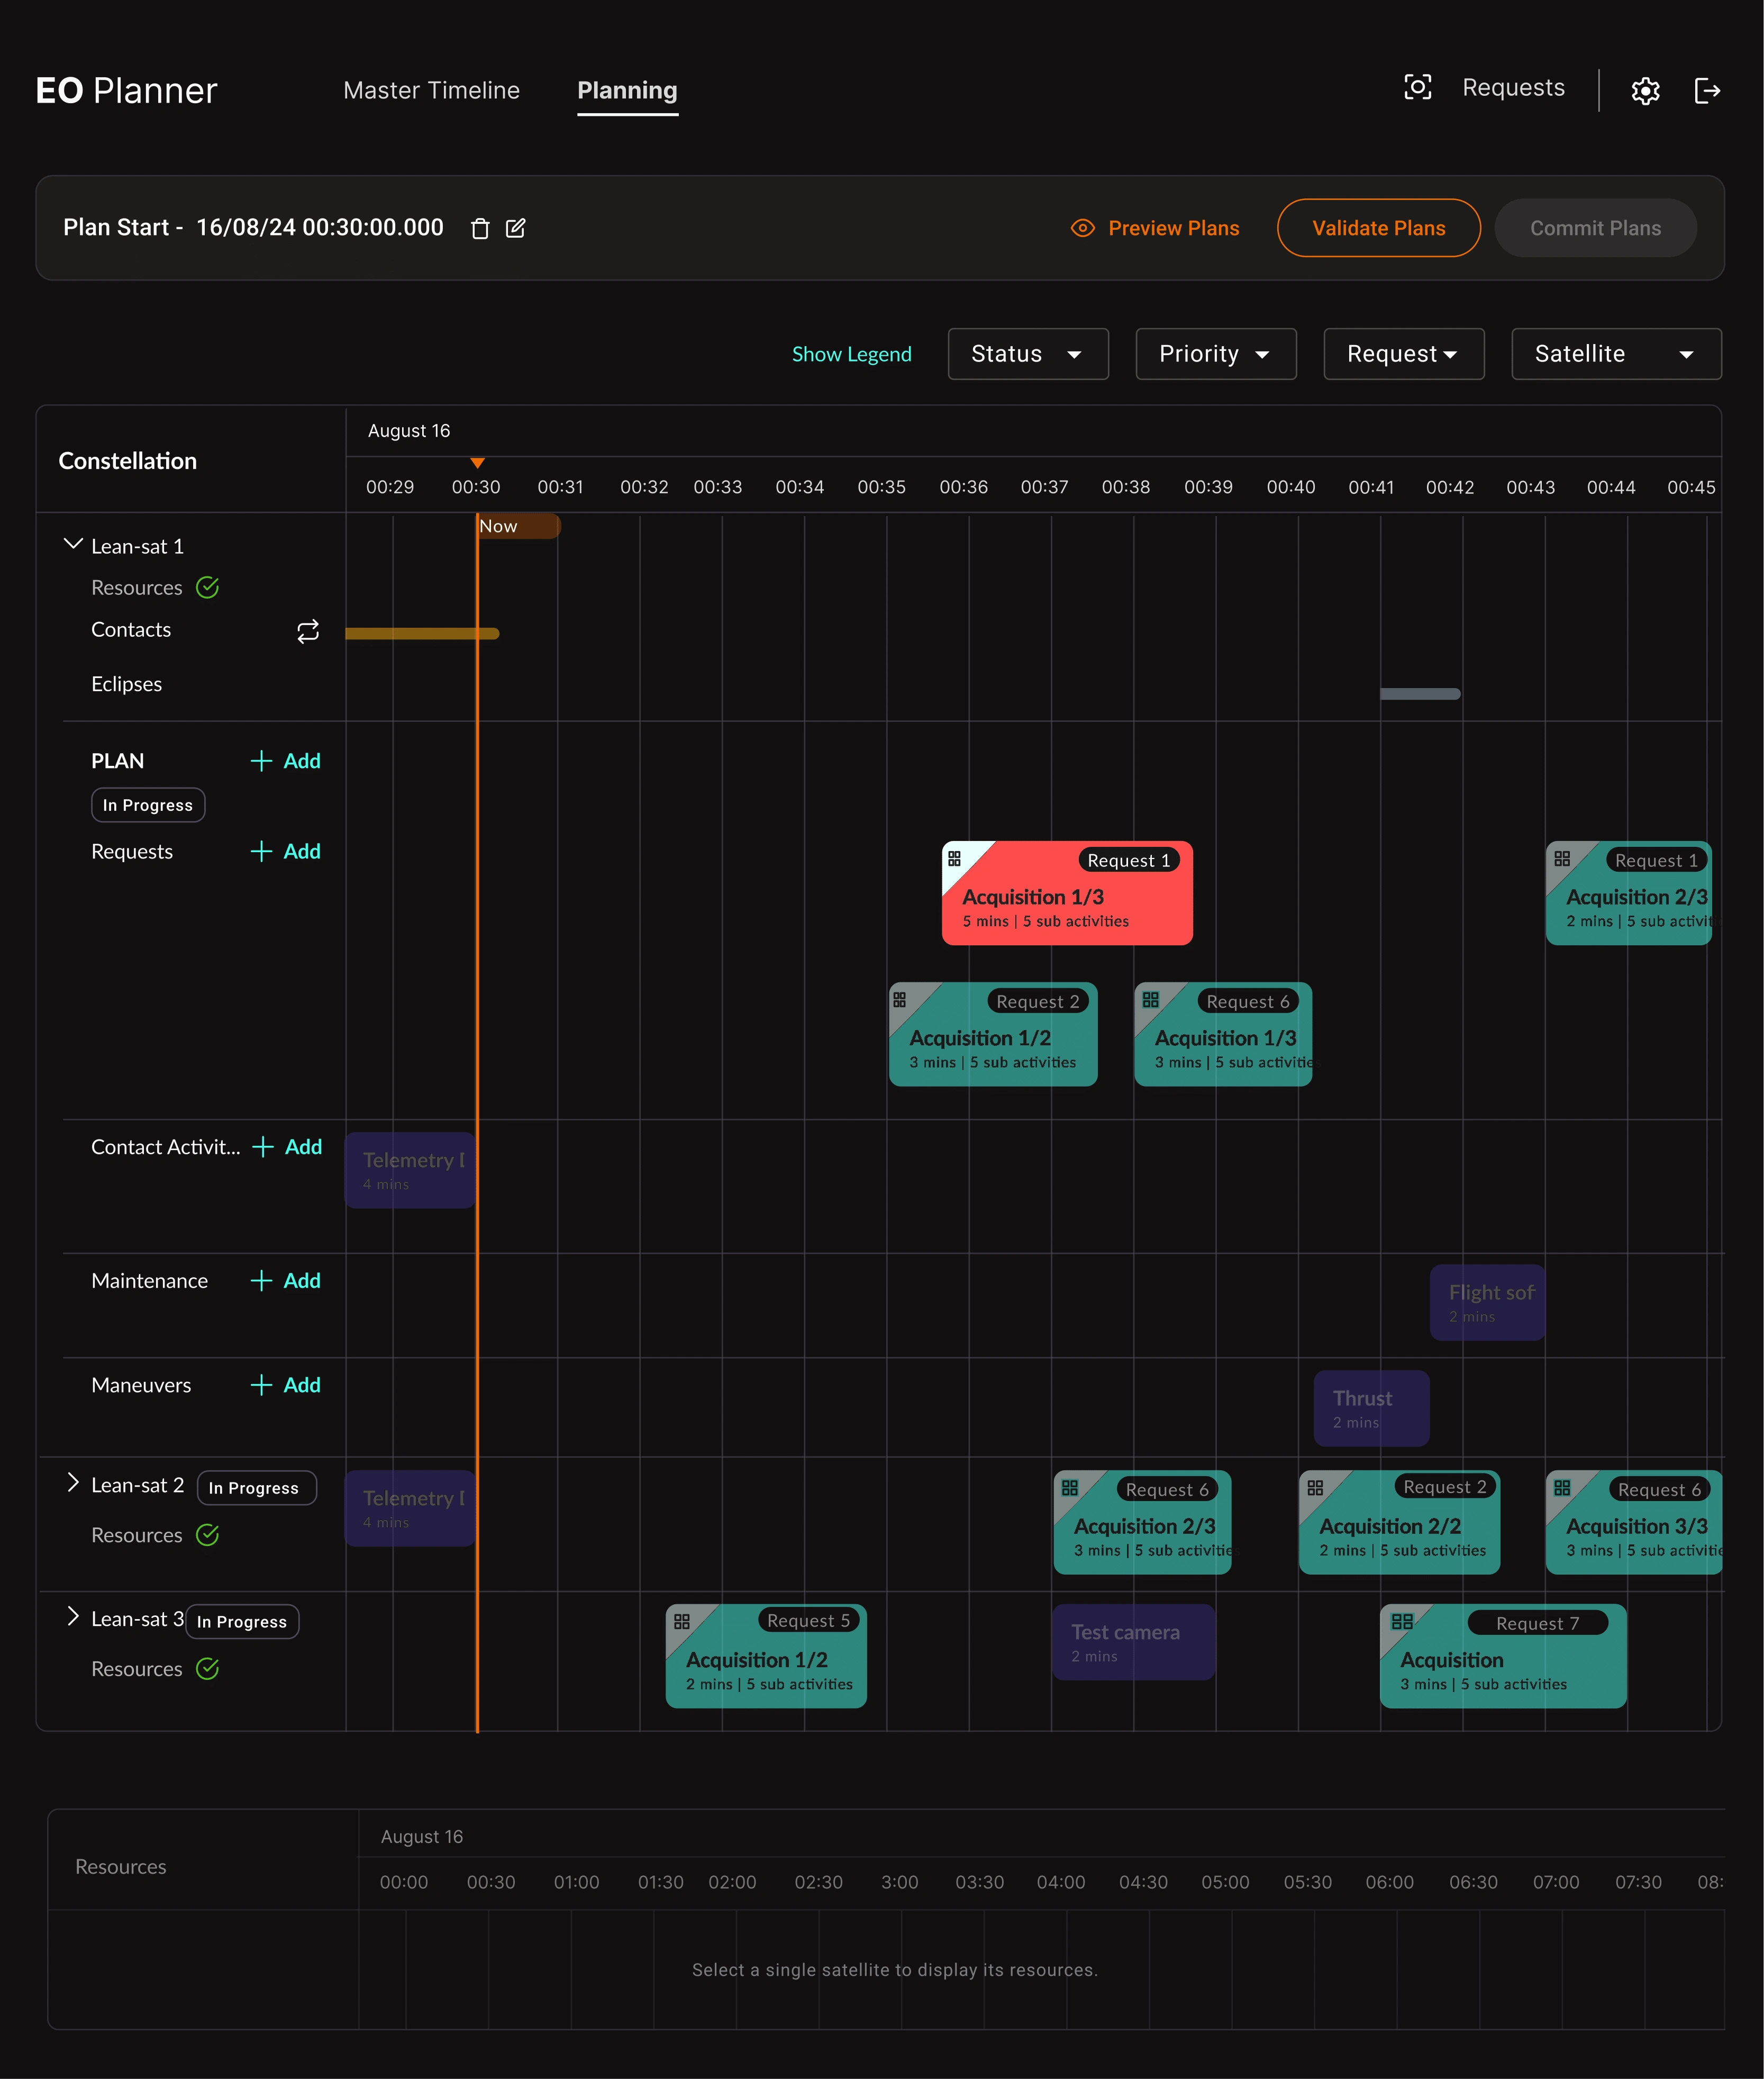Click Lean-sat 2 Resources green check icon

point(208,1535)
